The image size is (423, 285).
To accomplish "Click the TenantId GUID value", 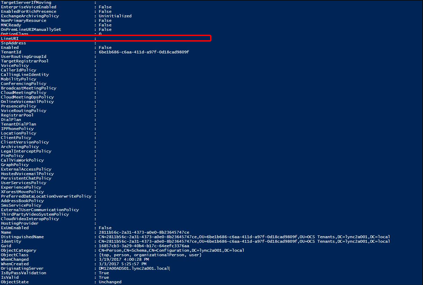I will 144,52.
